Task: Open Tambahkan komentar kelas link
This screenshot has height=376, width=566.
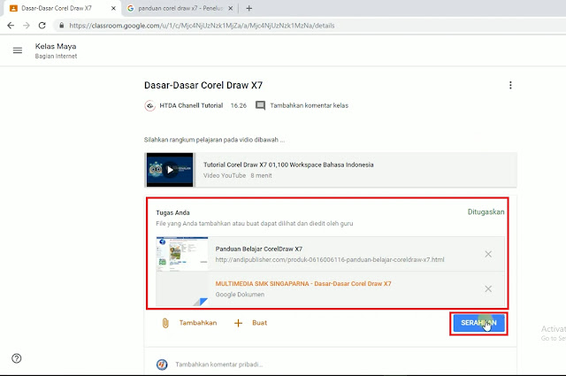Action: pos(309,105)
